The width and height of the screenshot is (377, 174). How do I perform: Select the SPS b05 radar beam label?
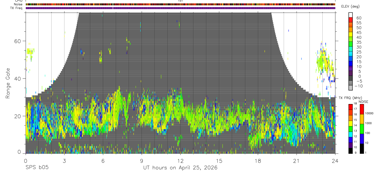click(x=37, y=168)
